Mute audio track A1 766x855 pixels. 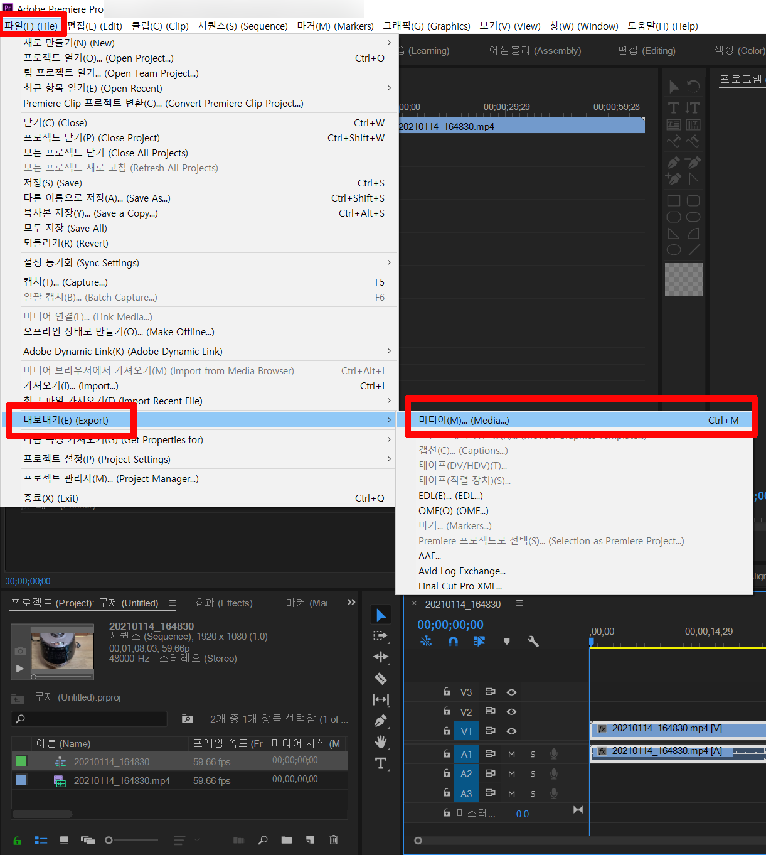point(512,754)
